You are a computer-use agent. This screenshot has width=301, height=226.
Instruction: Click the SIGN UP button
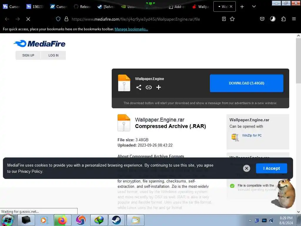coord(28,55)
